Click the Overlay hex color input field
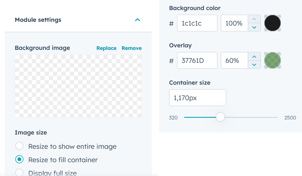 197,61
